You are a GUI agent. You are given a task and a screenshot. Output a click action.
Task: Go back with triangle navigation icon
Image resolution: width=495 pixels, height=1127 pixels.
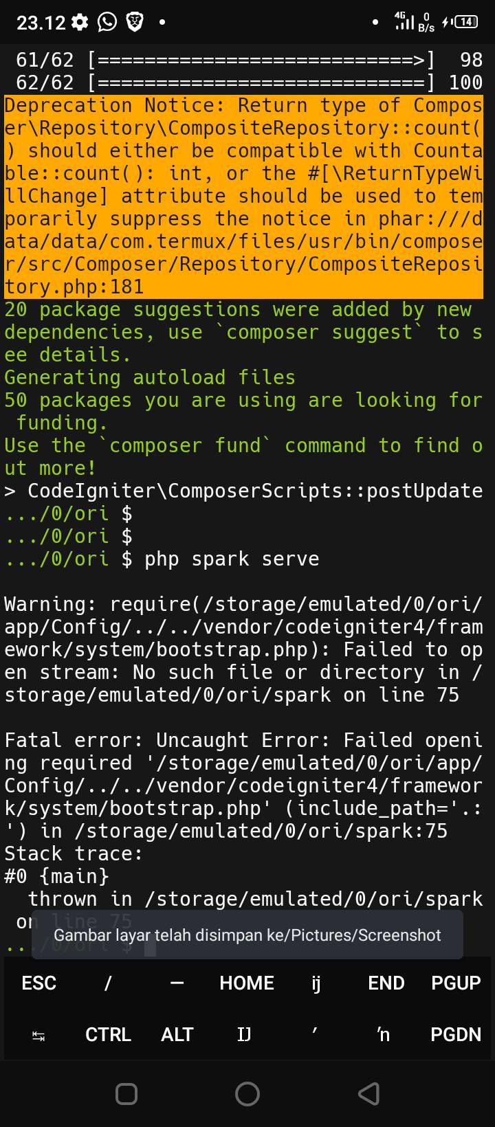tap(369, 1093)
